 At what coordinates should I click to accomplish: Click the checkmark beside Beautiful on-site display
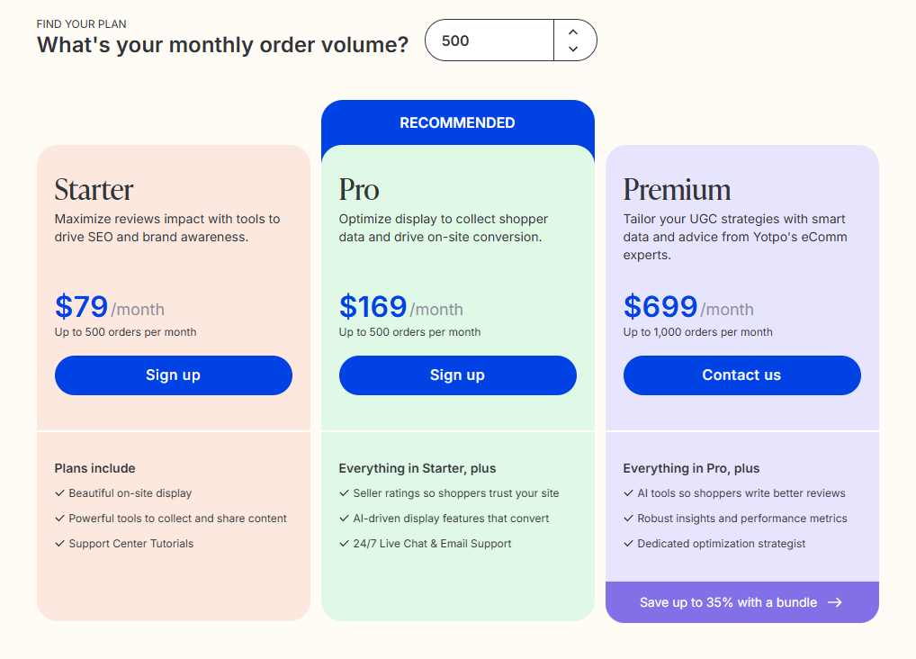pos(59,493)
